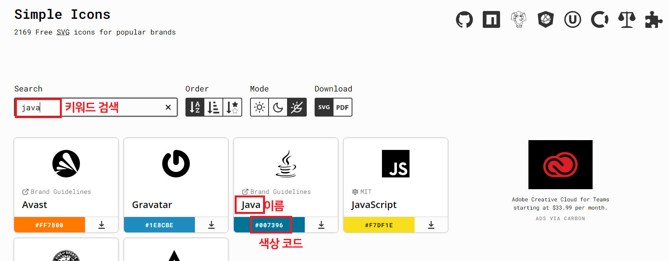This screenshot has width=669, height=261.
Task: Sort icons by search relevance
Action: pyautogui.click(x=232, y=107)
